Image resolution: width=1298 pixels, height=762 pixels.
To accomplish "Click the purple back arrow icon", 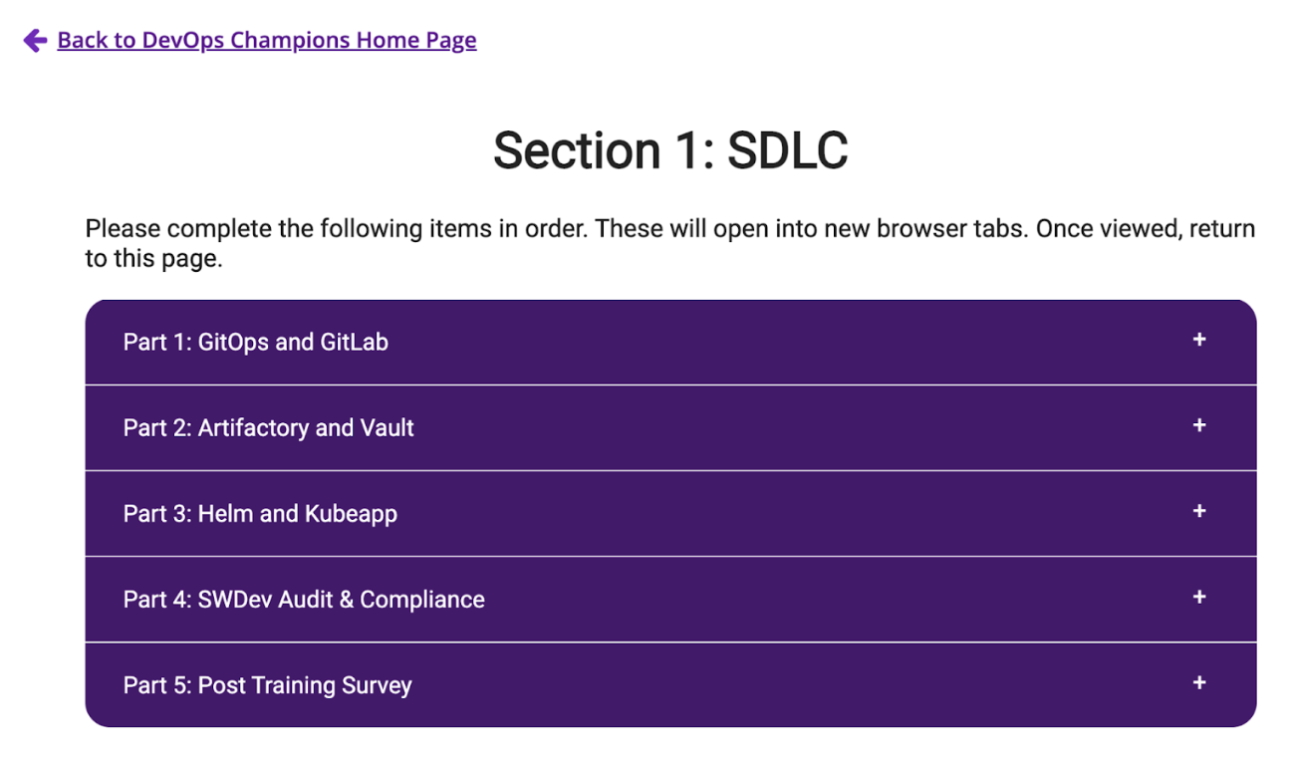I will (35, 40).
